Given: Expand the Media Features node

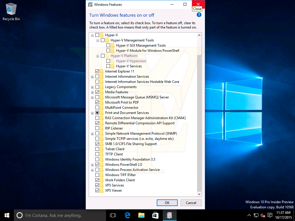Looking at the screenshot, I should pyautogui.click(x=92, y=92).
